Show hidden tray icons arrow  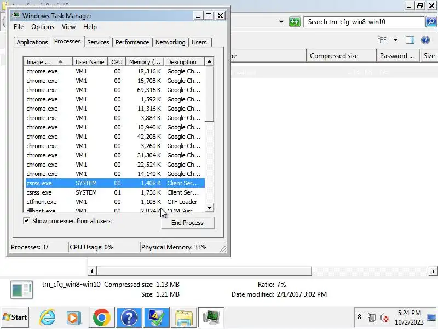pos(359,317)
